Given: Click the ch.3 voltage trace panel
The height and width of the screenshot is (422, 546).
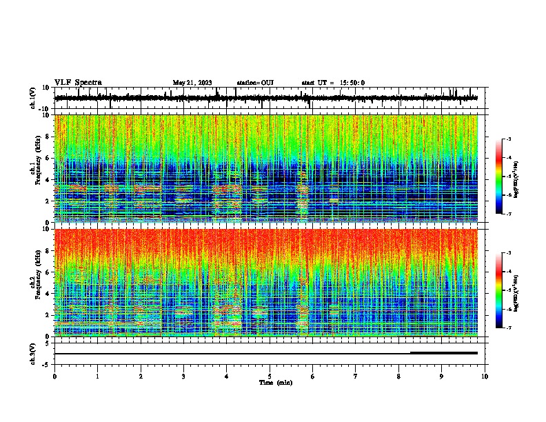Looking at the screenshot, I should [270, 354].
